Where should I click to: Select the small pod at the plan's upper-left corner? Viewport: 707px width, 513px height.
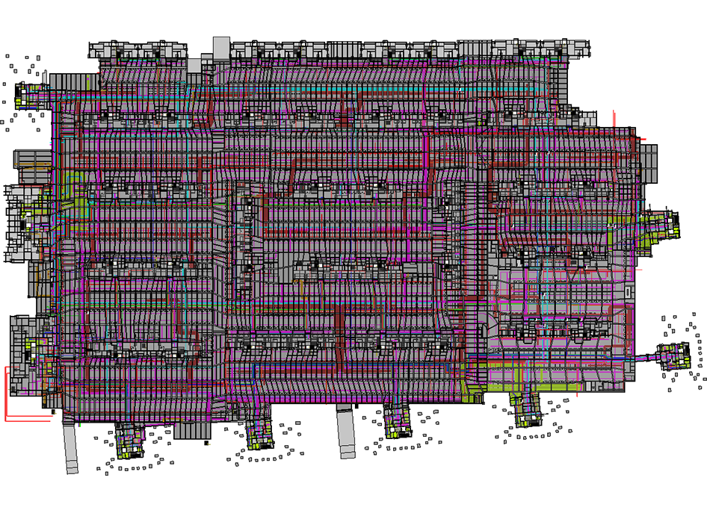(32, 96)
